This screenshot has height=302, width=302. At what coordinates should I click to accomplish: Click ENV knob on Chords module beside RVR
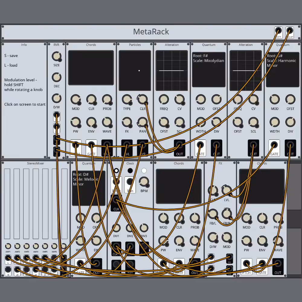[x=91, y=122]
